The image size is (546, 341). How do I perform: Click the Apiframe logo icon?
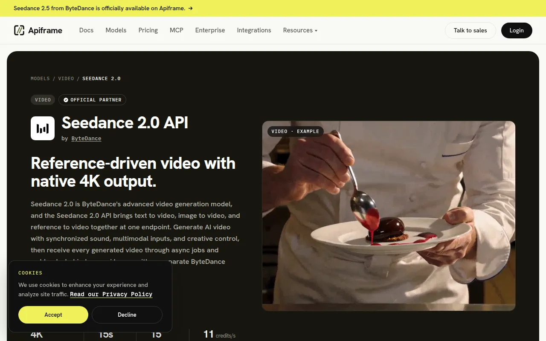[19, 30]
